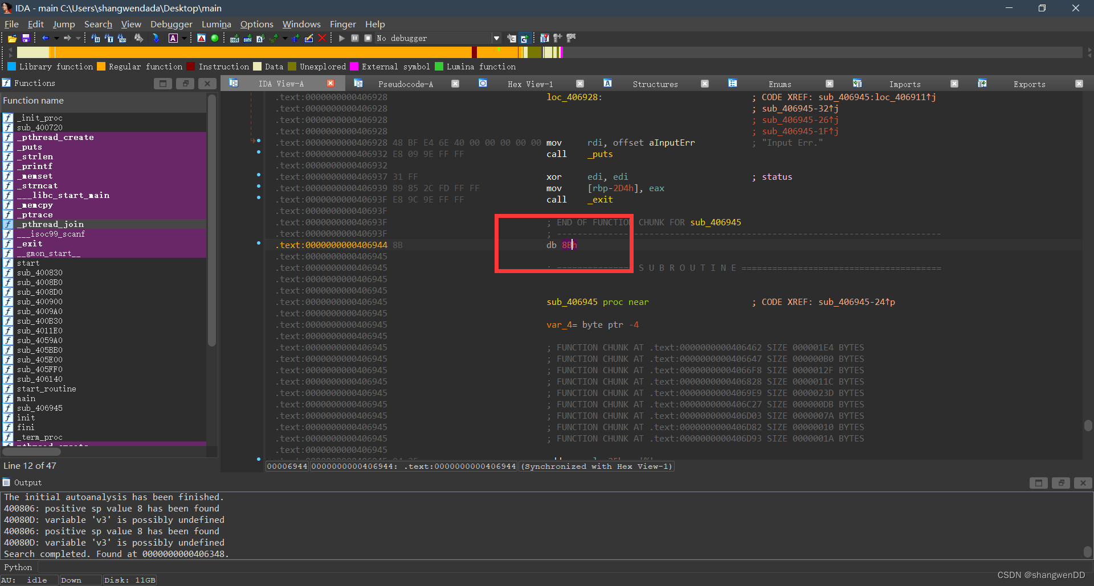Open the Lumina menu

point(216,24)
